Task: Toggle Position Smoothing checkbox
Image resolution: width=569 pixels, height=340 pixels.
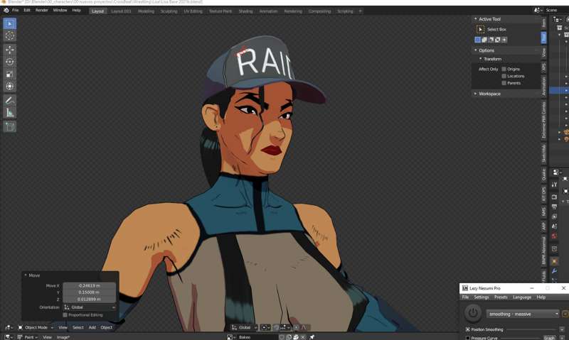Action: pyautogui.click(x=468, y=329)
